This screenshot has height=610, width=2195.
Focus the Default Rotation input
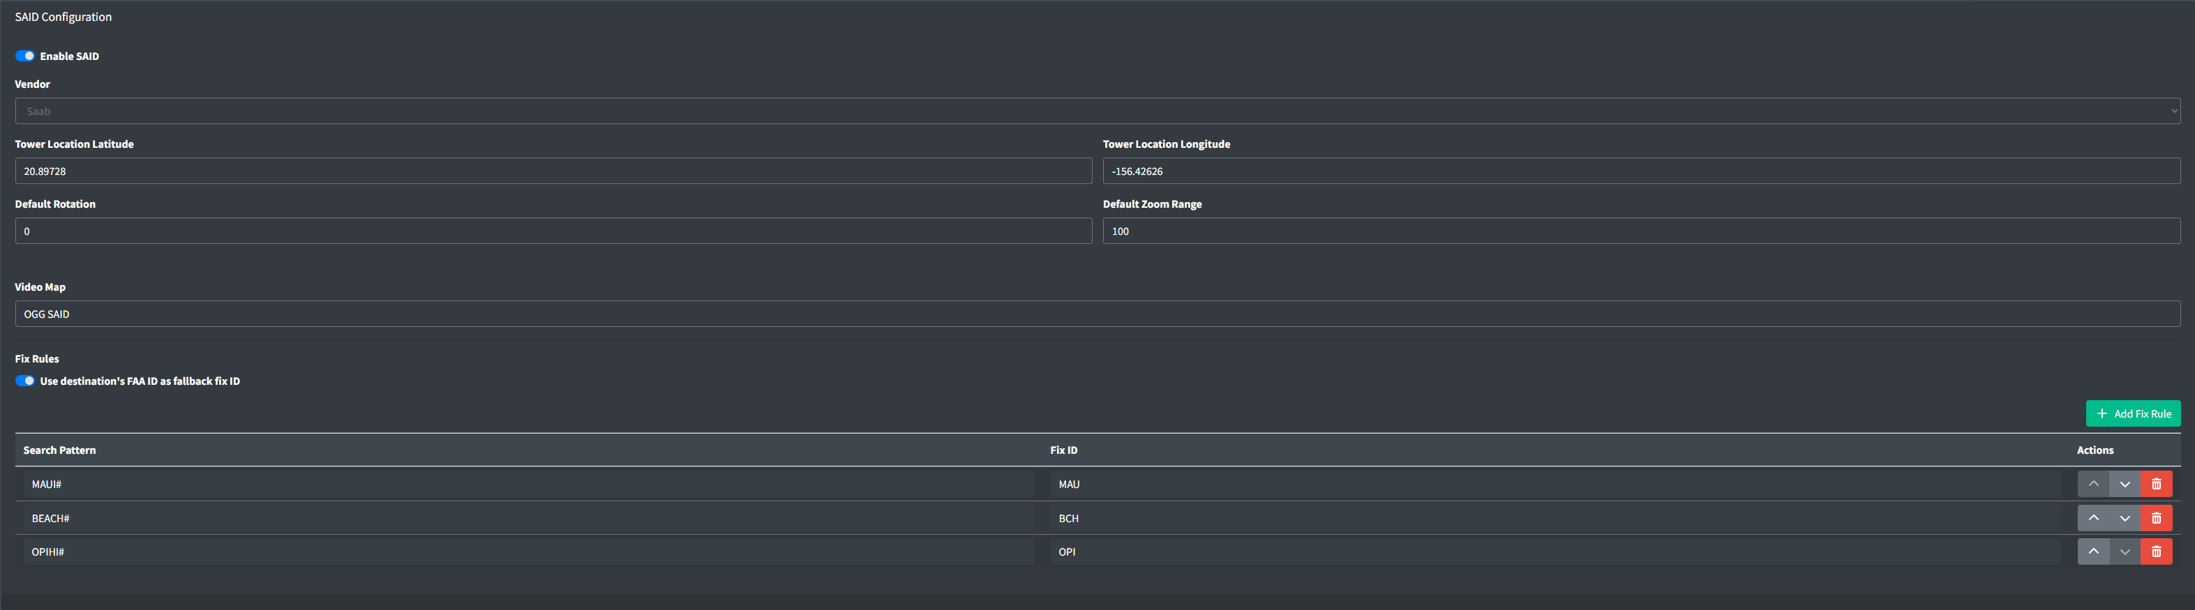coord(553,231)
